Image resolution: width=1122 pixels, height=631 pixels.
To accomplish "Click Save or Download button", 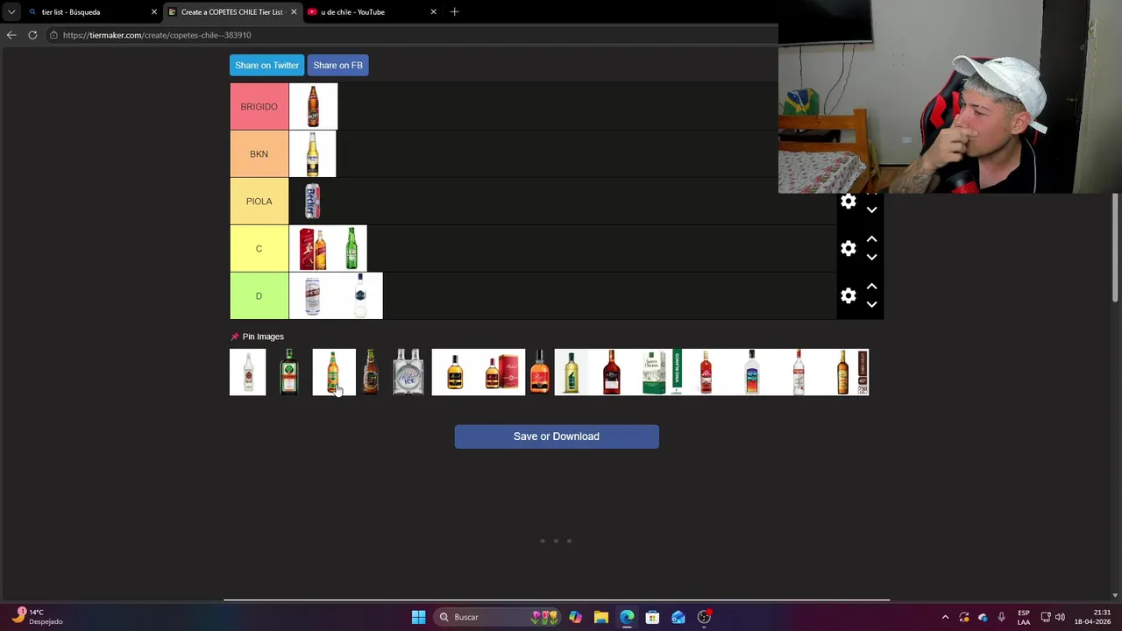I will tap(557, 436).
